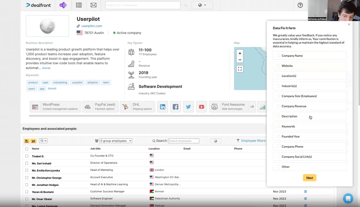Viewport: 360px width, 207px height.
Task: Open the group employees dropdown
Action: tap(116, 141)
